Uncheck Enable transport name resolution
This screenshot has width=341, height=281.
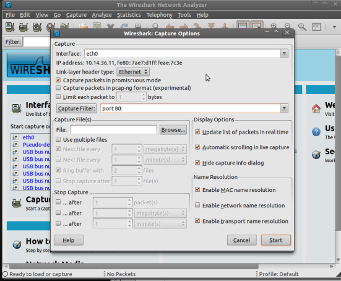point(197,221)
